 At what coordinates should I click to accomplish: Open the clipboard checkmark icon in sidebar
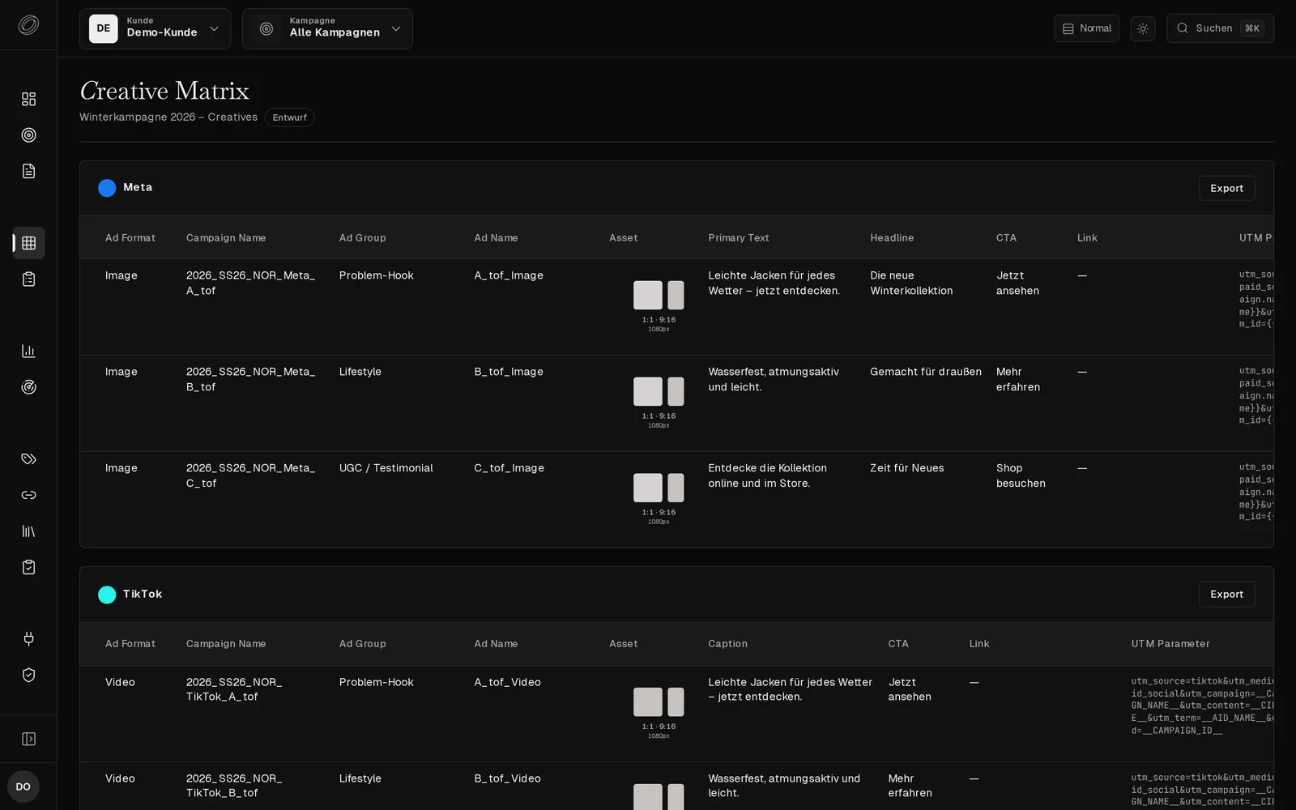pos(28,567)
